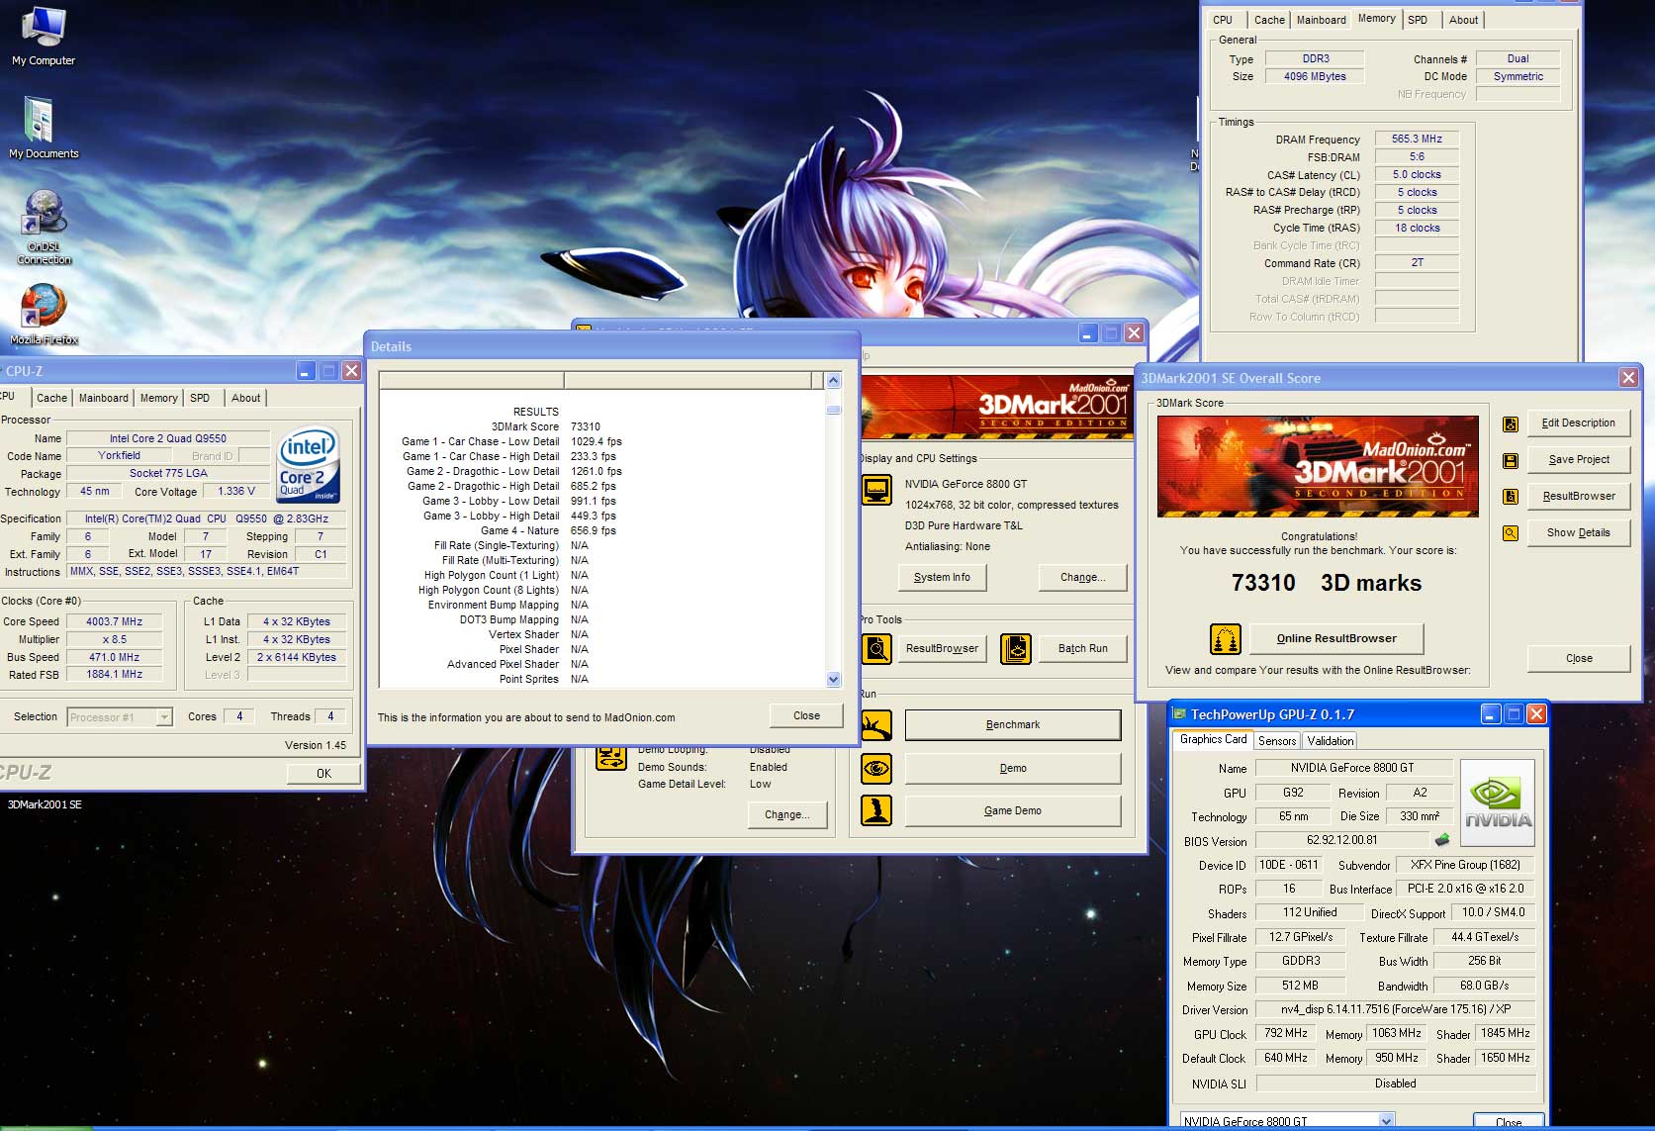Click the Core Speed value 4003.7 MHz
This screenshot has width=1655, height=1131.
click(x=114, y=622)
